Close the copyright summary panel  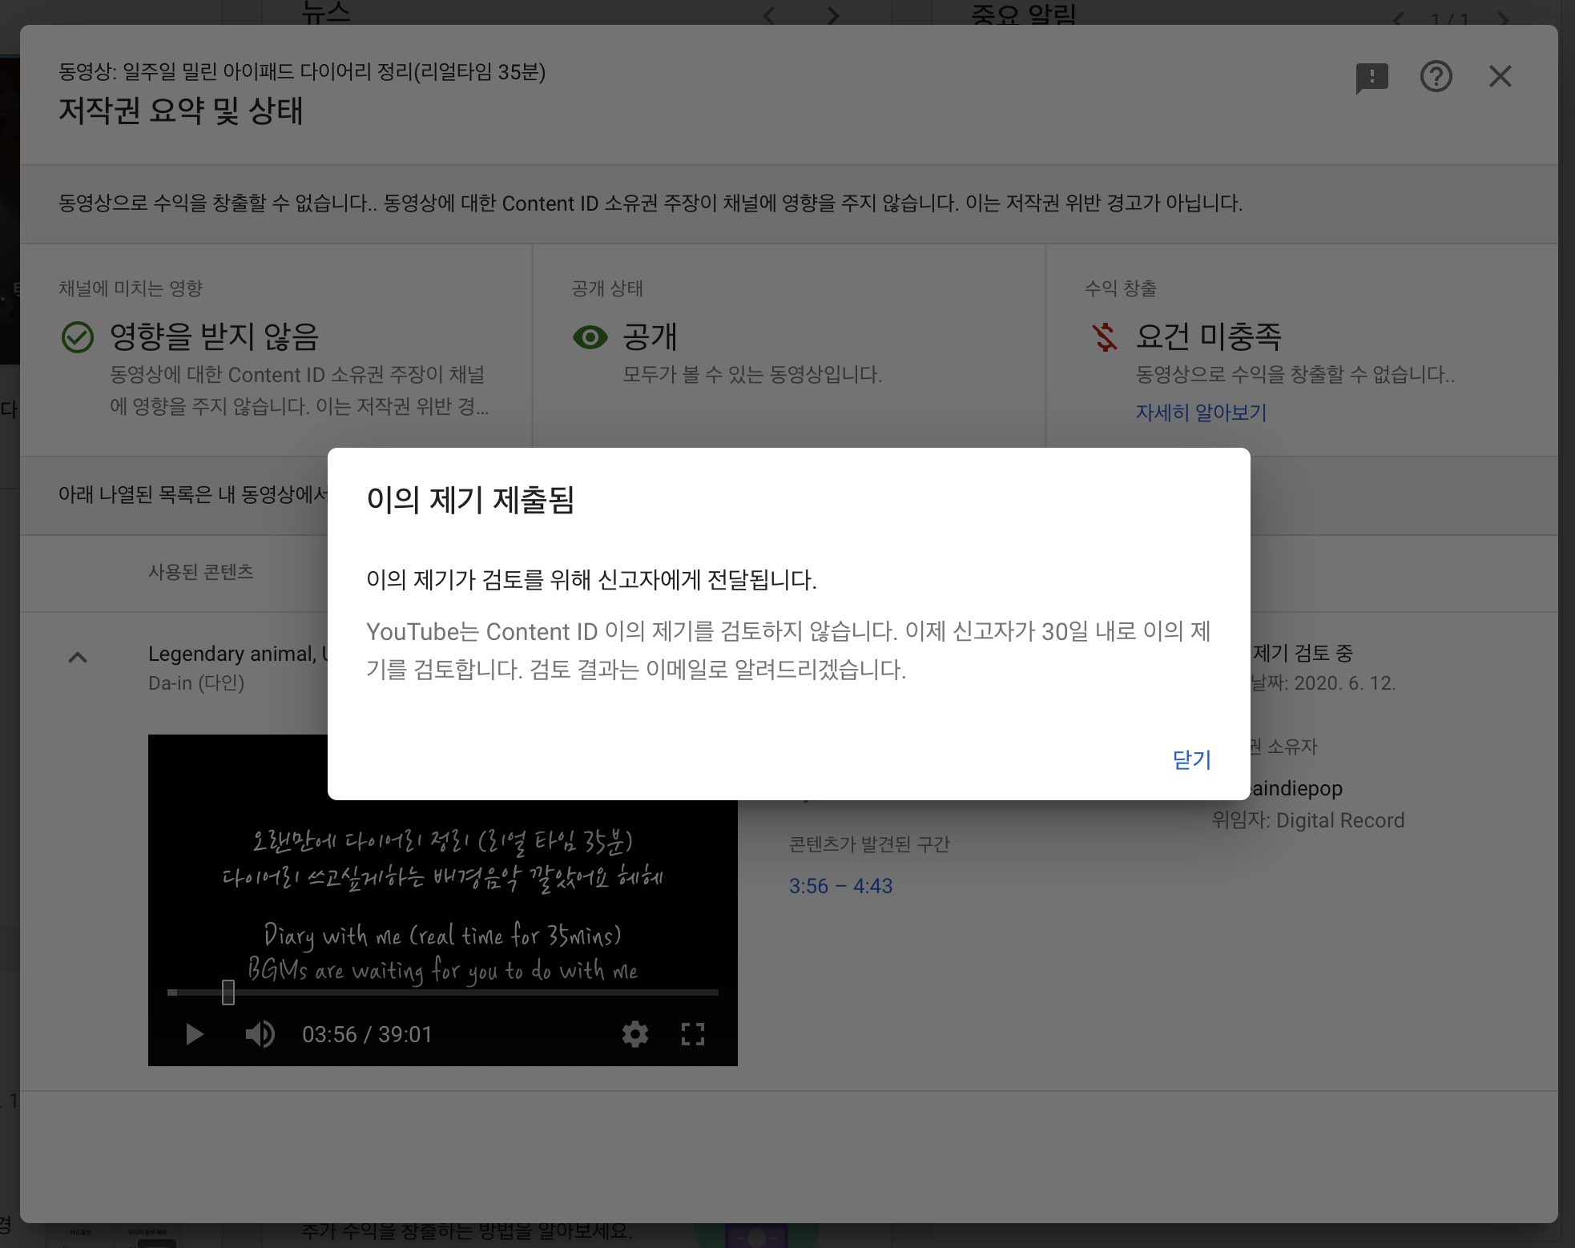point(1500,77)
